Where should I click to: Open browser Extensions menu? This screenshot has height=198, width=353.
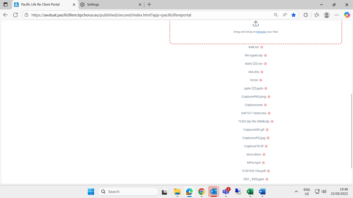tap(306, 15)
